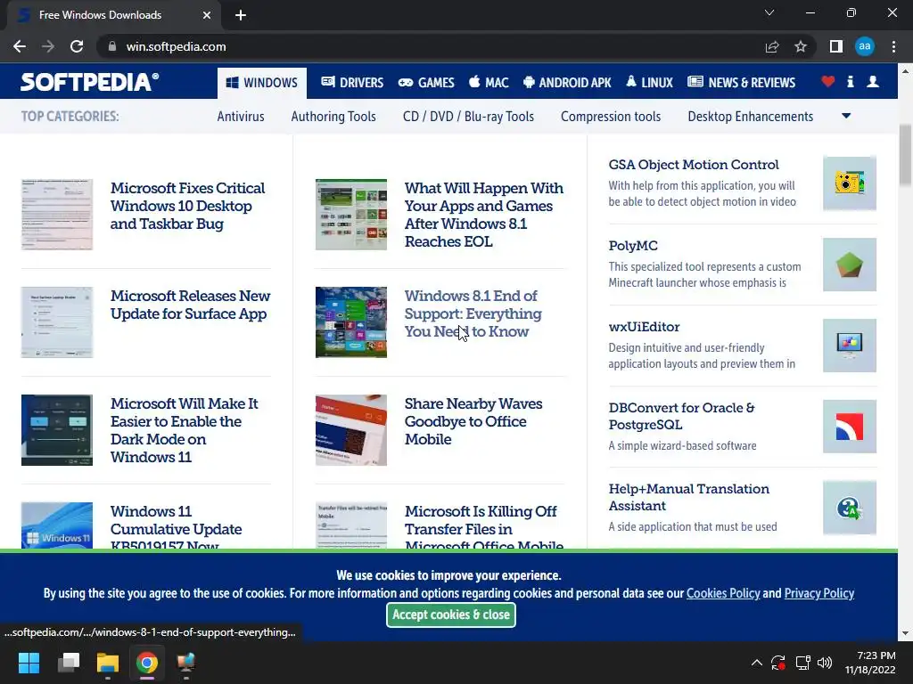The width and height of the screenshot is (913, 684).
Task: Click the Chrome icon on the taskbar
Action: click(147, 663)
